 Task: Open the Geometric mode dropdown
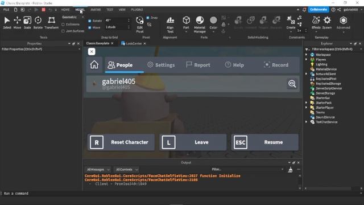(x=73, y=17)
